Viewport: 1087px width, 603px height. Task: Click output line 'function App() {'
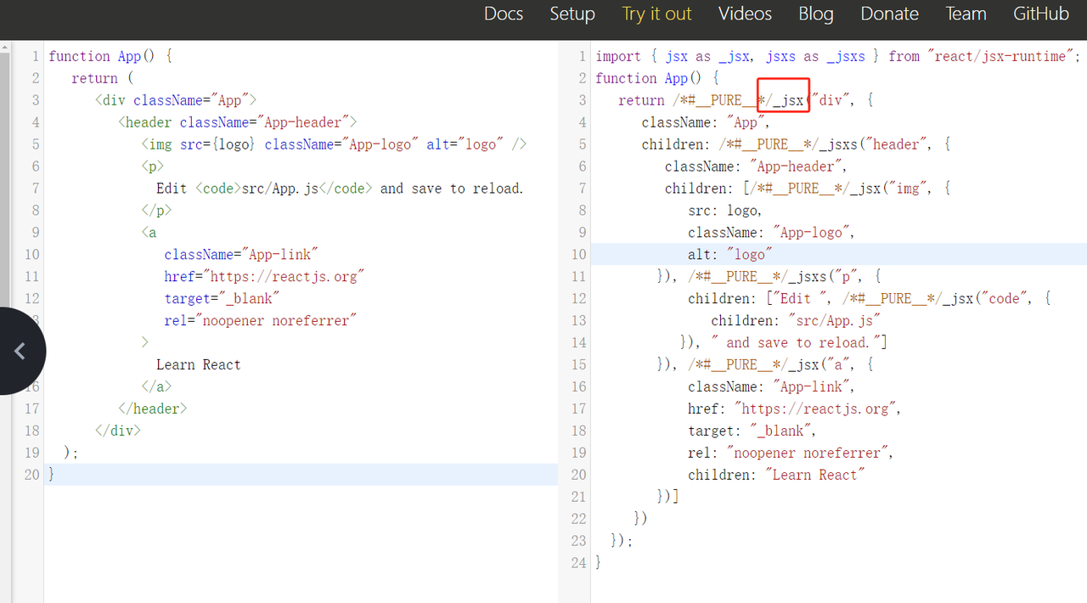click(657, 78)
